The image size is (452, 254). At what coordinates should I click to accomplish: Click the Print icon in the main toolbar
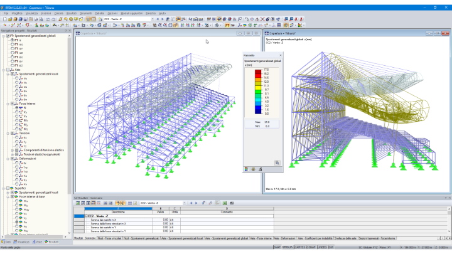tap(36, 19)
